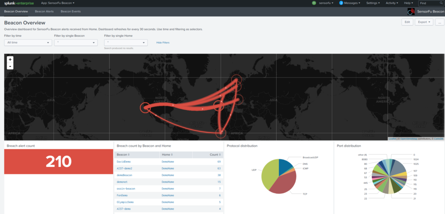Sort table by Beacon column
Viewport: 445px width, 214px height.
[x=123, y=155]
